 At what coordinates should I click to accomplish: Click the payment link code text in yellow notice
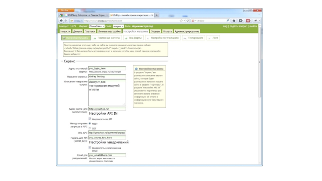pos(103,48)
